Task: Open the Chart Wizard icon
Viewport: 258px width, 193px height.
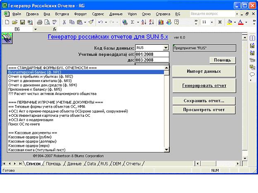Action: pos(161,22)
